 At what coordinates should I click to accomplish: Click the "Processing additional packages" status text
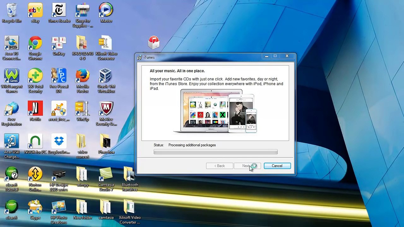point(192,145)
